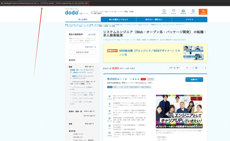Open the WEB総合職 featured job link

tap(149, 53)
